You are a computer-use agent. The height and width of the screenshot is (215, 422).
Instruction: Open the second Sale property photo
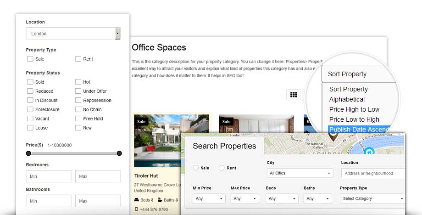pos(256,124)
